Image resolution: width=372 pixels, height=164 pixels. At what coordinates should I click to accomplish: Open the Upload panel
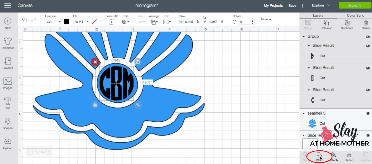tap(8, 144)
